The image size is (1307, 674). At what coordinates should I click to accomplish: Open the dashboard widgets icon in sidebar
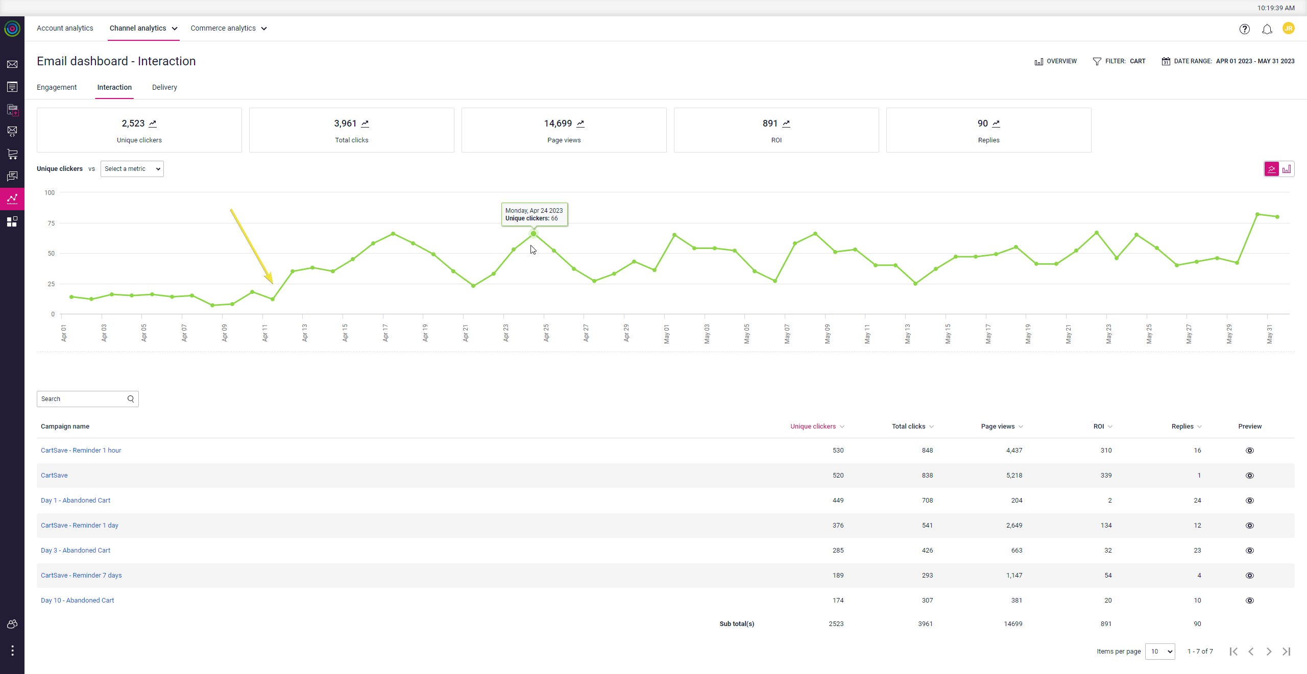[x=12, y=221]
